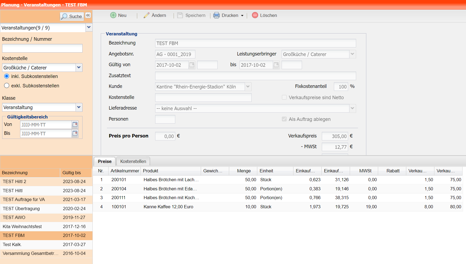466x264 pixels.
Task: Open calendar picker for Von date
Action: point(75,124)
